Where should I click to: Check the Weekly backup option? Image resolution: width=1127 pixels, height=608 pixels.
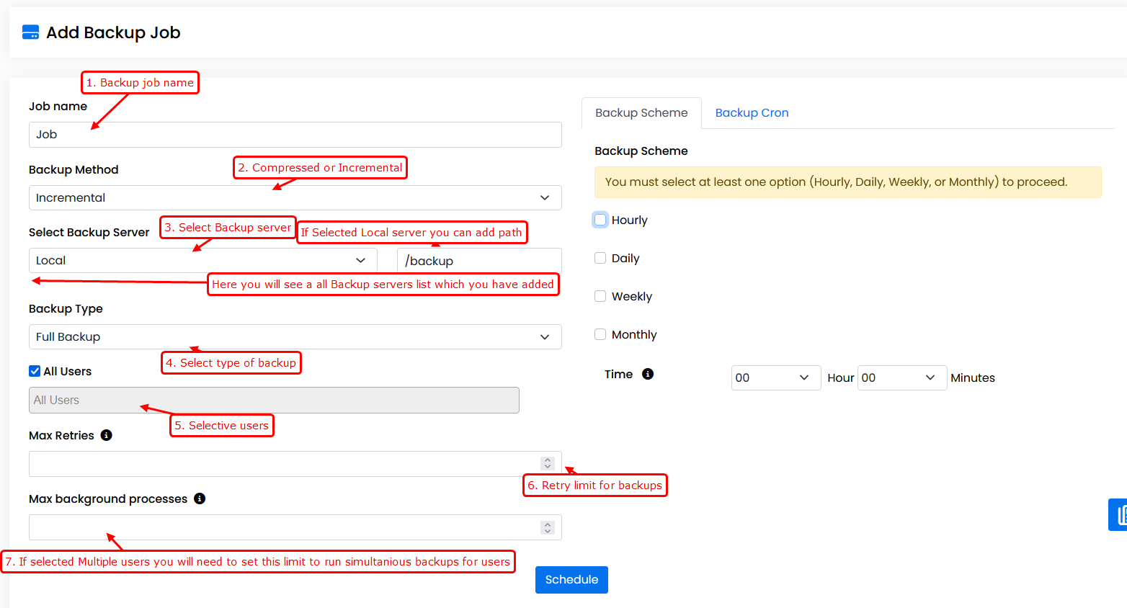[600, 296]
